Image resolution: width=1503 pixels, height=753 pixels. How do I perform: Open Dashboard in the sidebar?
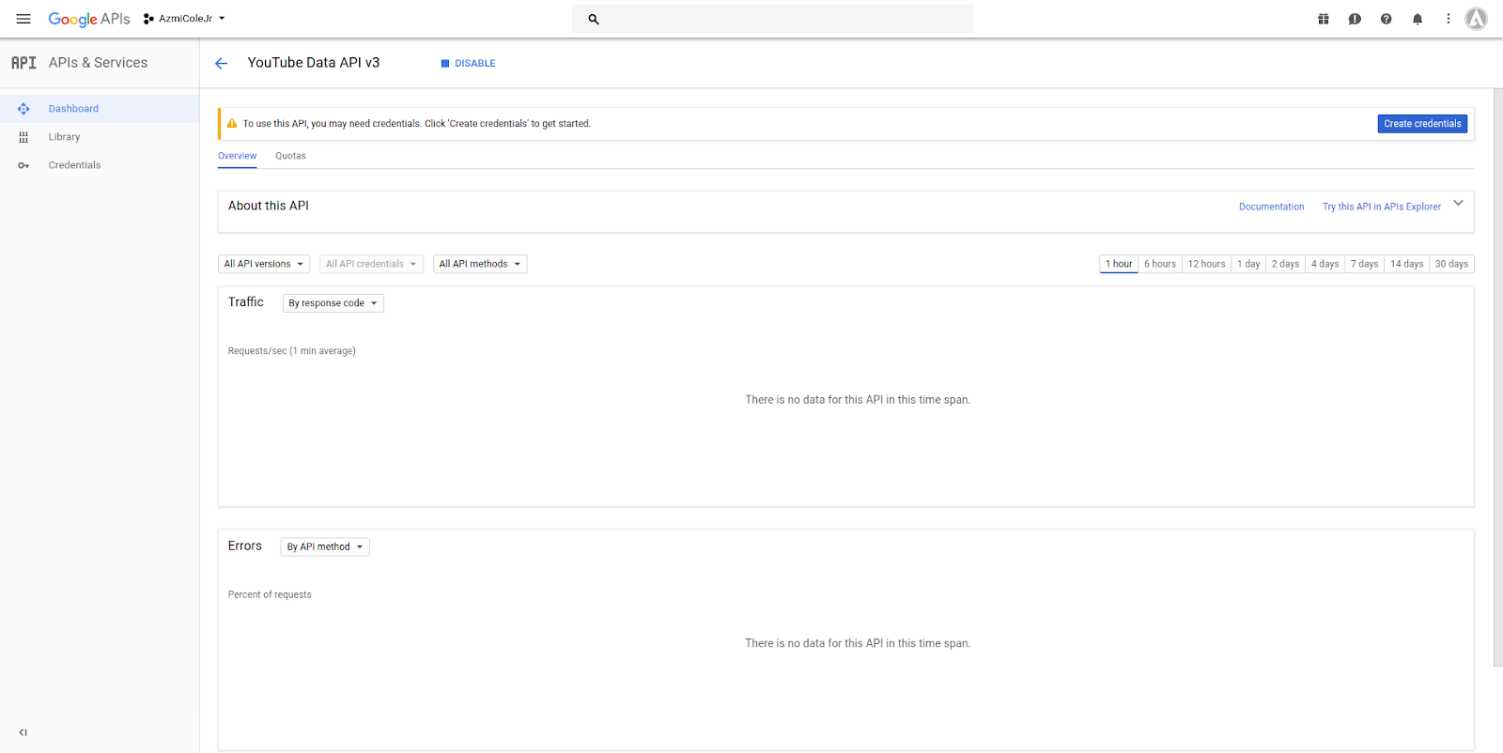coord(100,109)
